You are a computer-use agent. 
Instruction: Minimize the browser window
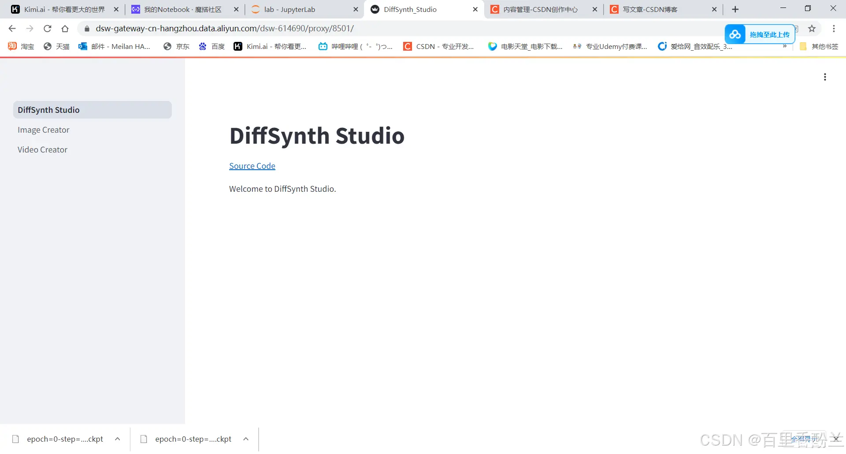coord(783,8)
